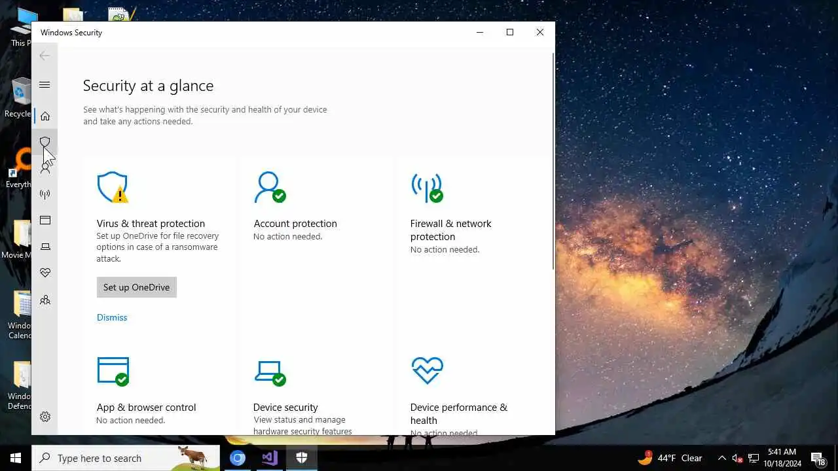Click the Device security tile icon
The width and height of the screenshot is (838, 471).
270,372
